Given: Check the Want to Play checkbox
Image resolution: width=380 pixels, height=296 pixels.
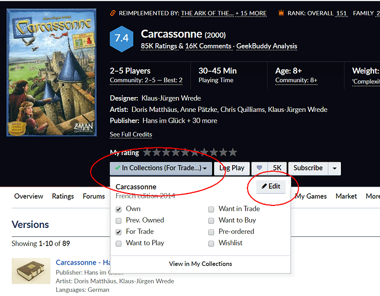Looking at the screenshot, I should 118,243.
